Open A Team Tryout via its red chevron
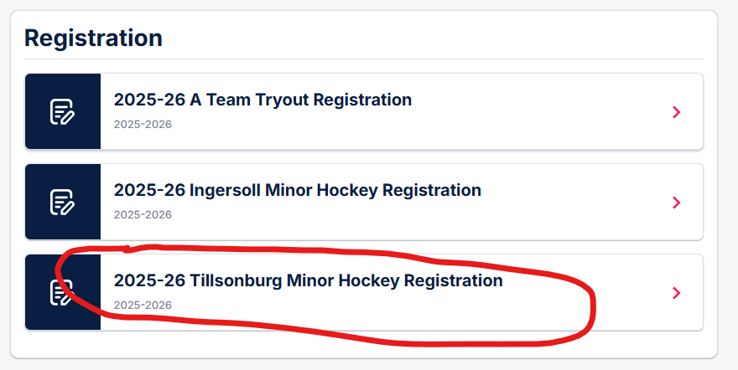The width and height of the screenshot is (738, 370). pyautogui.click(x=677, y=112)
